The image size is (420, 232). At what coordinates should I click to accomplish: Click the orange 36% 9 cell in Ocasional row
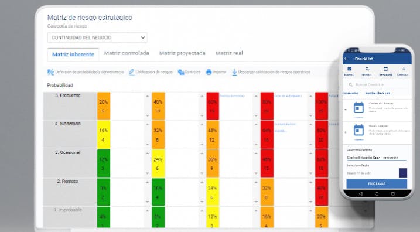click(x=213, y=163)
